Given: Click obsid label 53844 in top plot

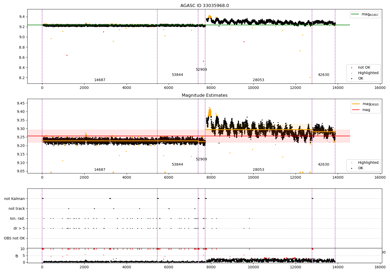Looking at the screenshot, I should coord(177,75).
